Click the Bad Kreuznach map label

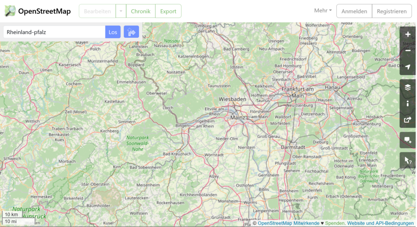177,154
